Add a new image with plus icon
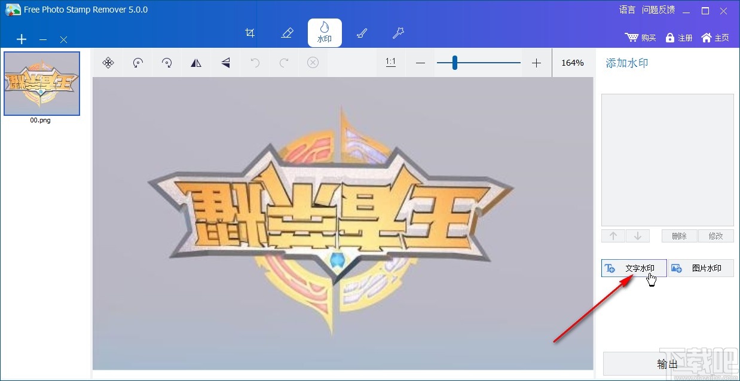This screenshot has height=381, width=740. pyautogui.click(x=22, y=39)
